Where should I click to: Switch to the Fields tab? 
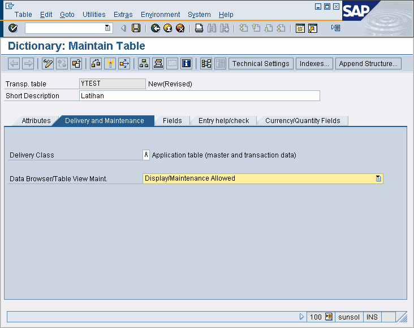tap(172, 121)
